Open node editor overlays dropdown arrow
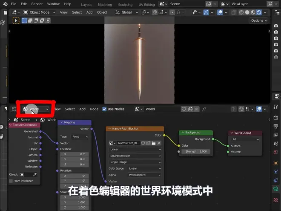The image size is (281, 211). point(265,109)
